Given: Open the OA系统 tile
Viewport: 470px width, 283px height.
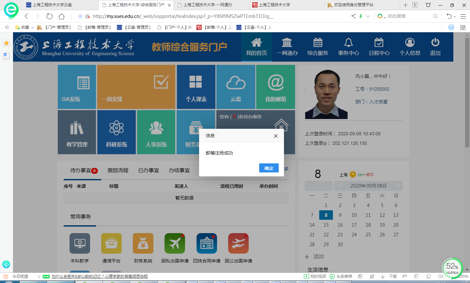Looking at the screenshot, I should tap(77, 87).
